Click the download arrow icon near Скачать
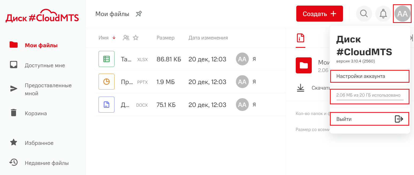Viewport: 414px width, 175px height. [x=301, y=88]
